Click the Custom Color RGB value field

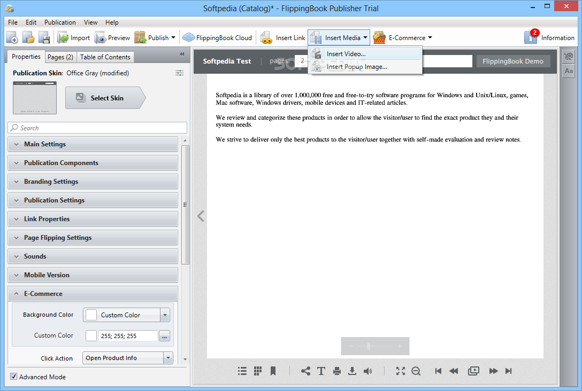coord(128,336)
